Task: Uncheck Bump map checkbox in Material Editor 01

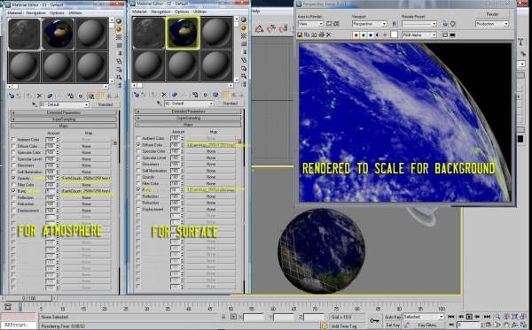Action: (x=13, y=191)
